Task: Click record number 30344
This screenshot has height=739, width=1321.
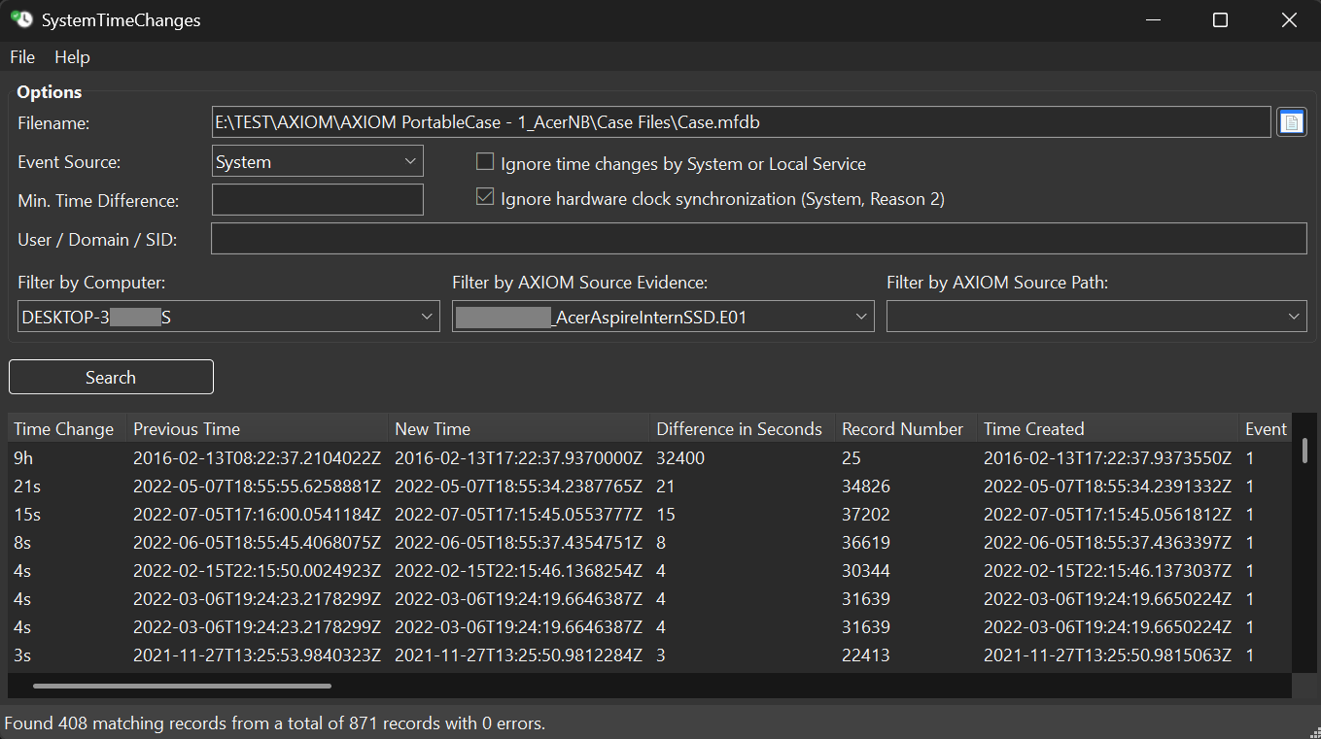Action: pyautogui.click(x=866, y=570)
